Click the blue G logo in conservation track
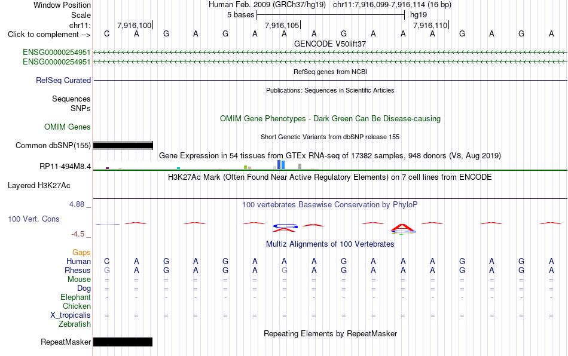568x356 pixels. (x=285, y=226)
